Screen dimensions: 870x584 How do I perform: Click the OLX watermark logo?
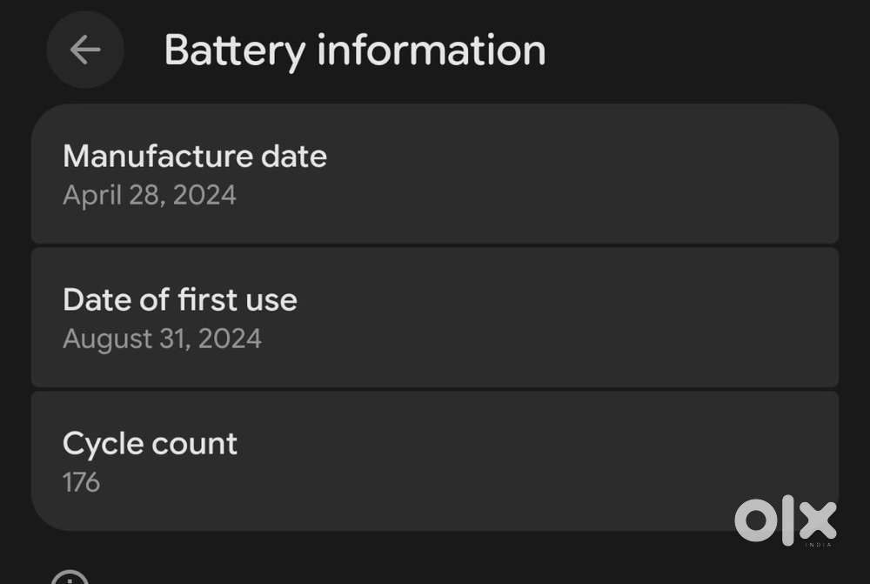tap(786, 522)
